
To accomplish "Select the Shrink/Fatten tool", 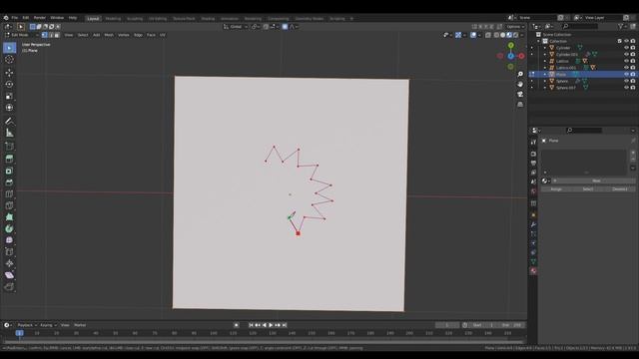I will point(9,263).
